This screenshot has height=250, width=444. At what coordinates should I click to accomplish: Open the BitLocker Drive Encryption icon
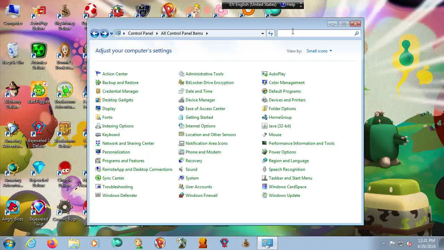point(181,82)
